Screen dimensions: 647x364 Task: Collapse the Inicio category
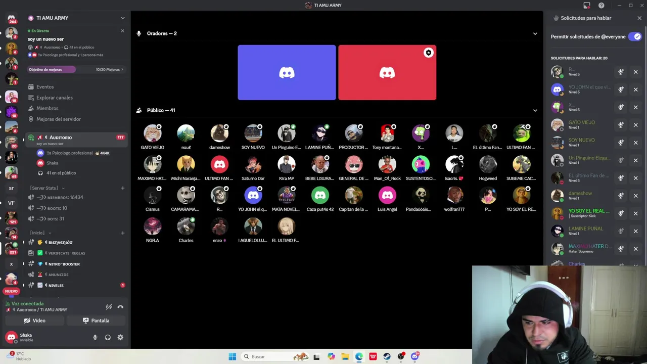pyautogui.click(x=40, y=233)
